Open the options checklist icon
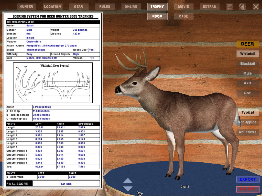The image size is (262, 196). 230,7
